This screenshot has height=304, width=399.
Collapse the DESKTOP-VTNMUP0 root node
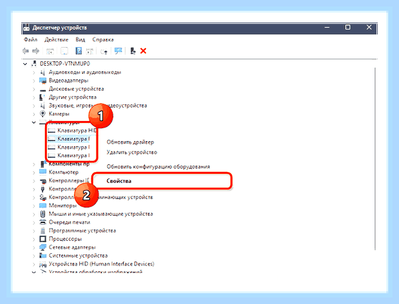coord(25,64)
